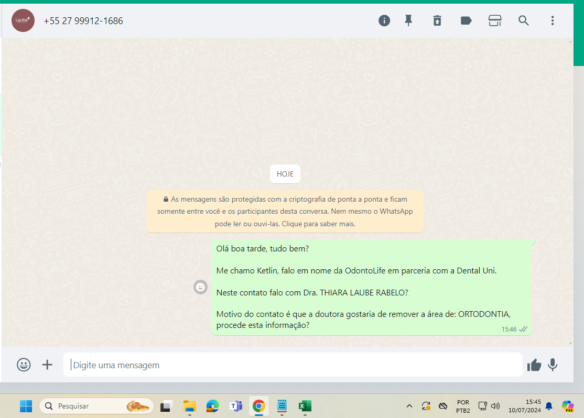The height and width of the screenshot is (418, 584).
Task: Click the encryption notice to learn more
Action: point(285,212)
